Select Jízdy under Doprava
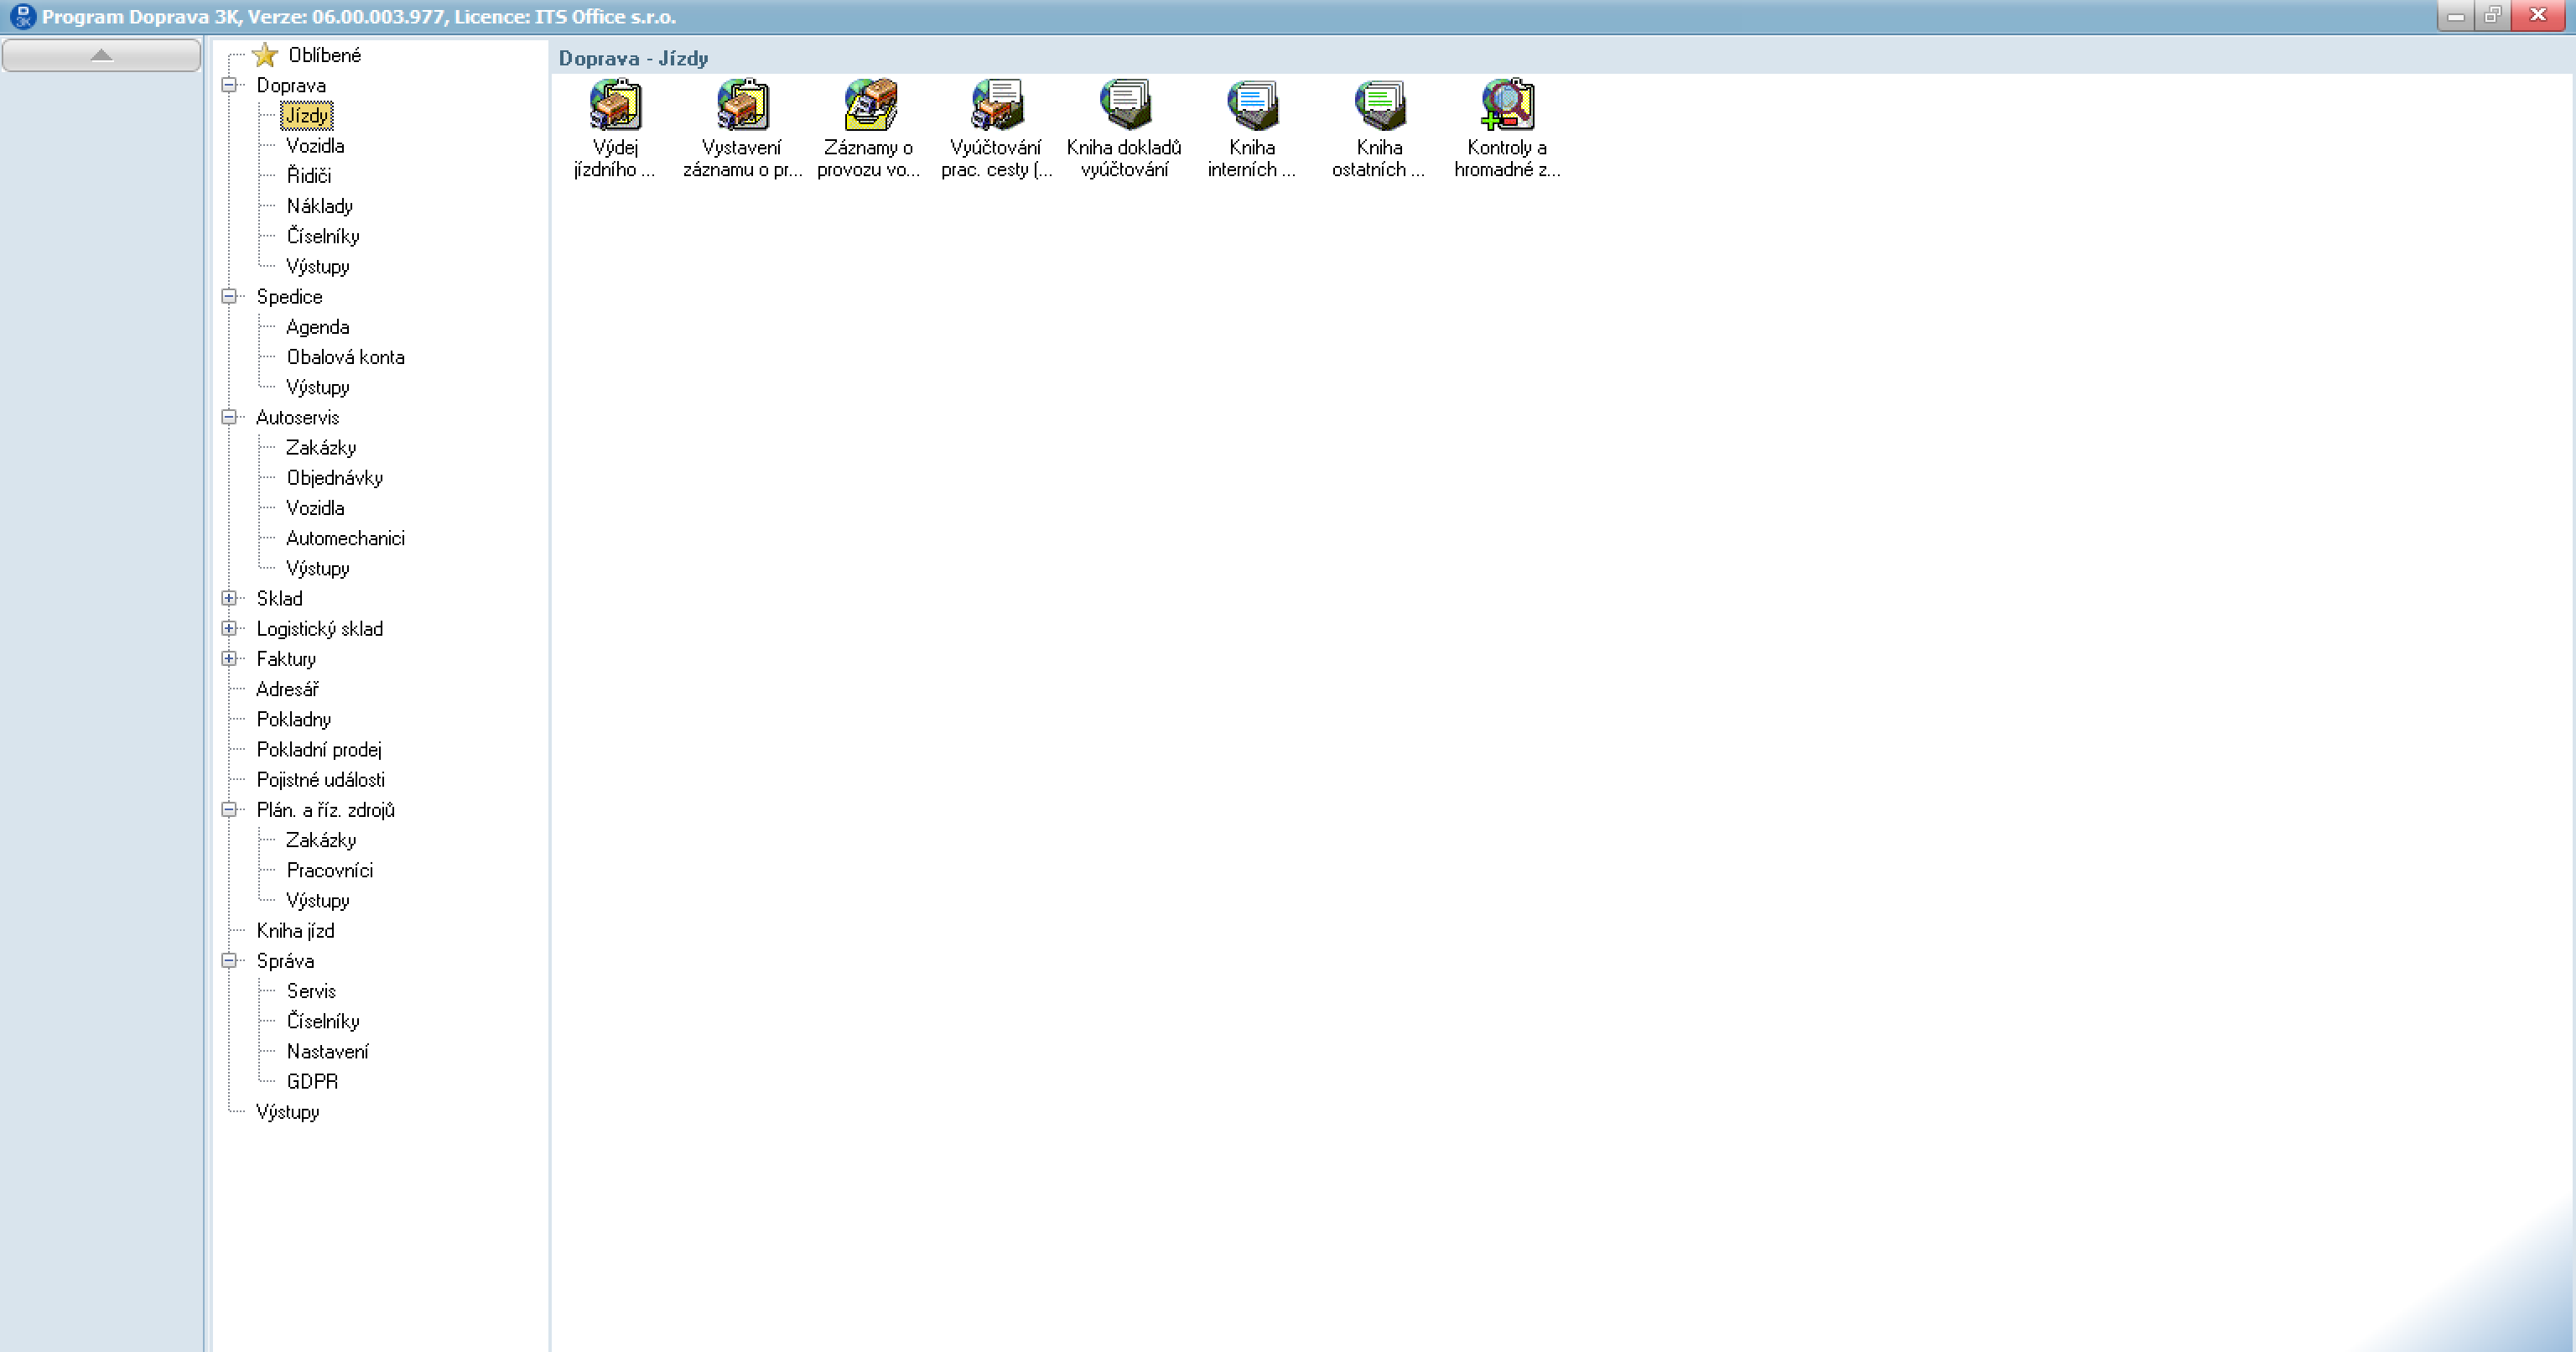The width and height of the screenshot is (2576, 1352). coord(306,116)
